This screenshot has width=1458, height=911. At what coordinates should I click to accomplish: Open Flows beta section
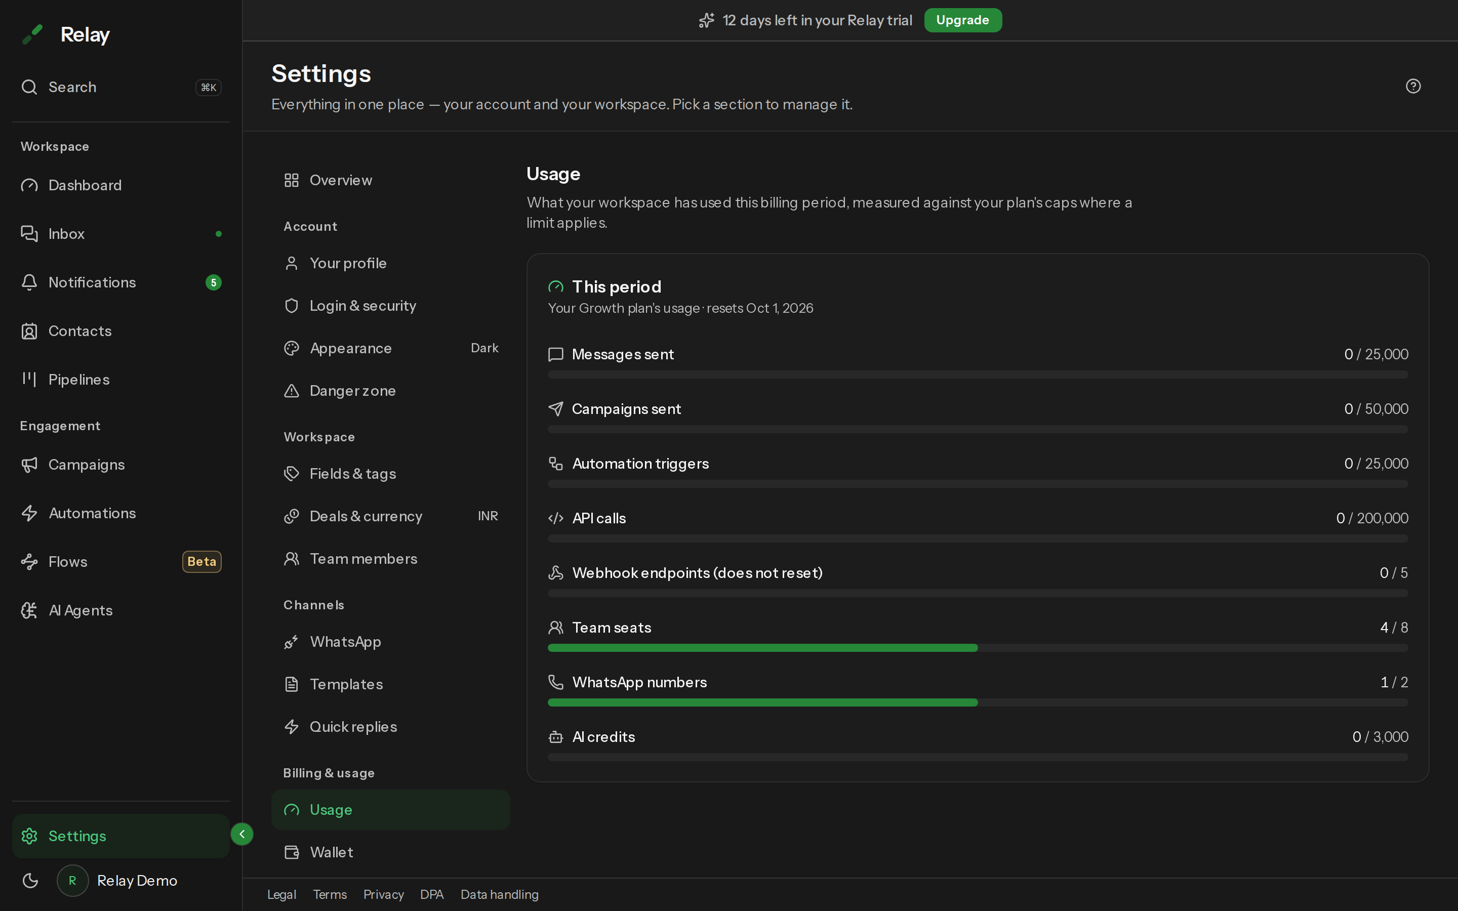click(x=120, y=562)
